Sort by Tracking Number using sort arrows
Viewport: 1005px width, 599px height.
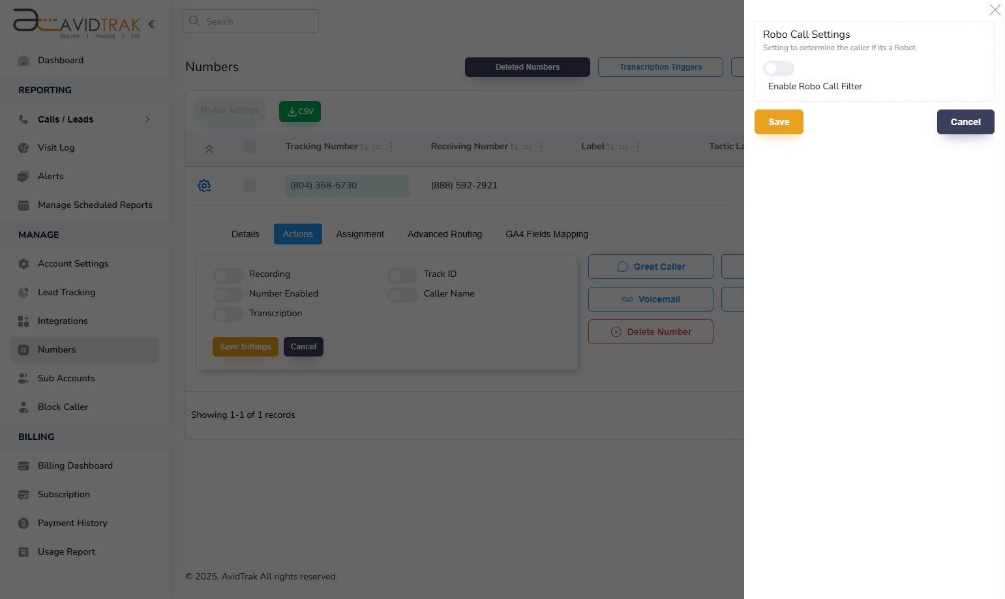[364, 147]
